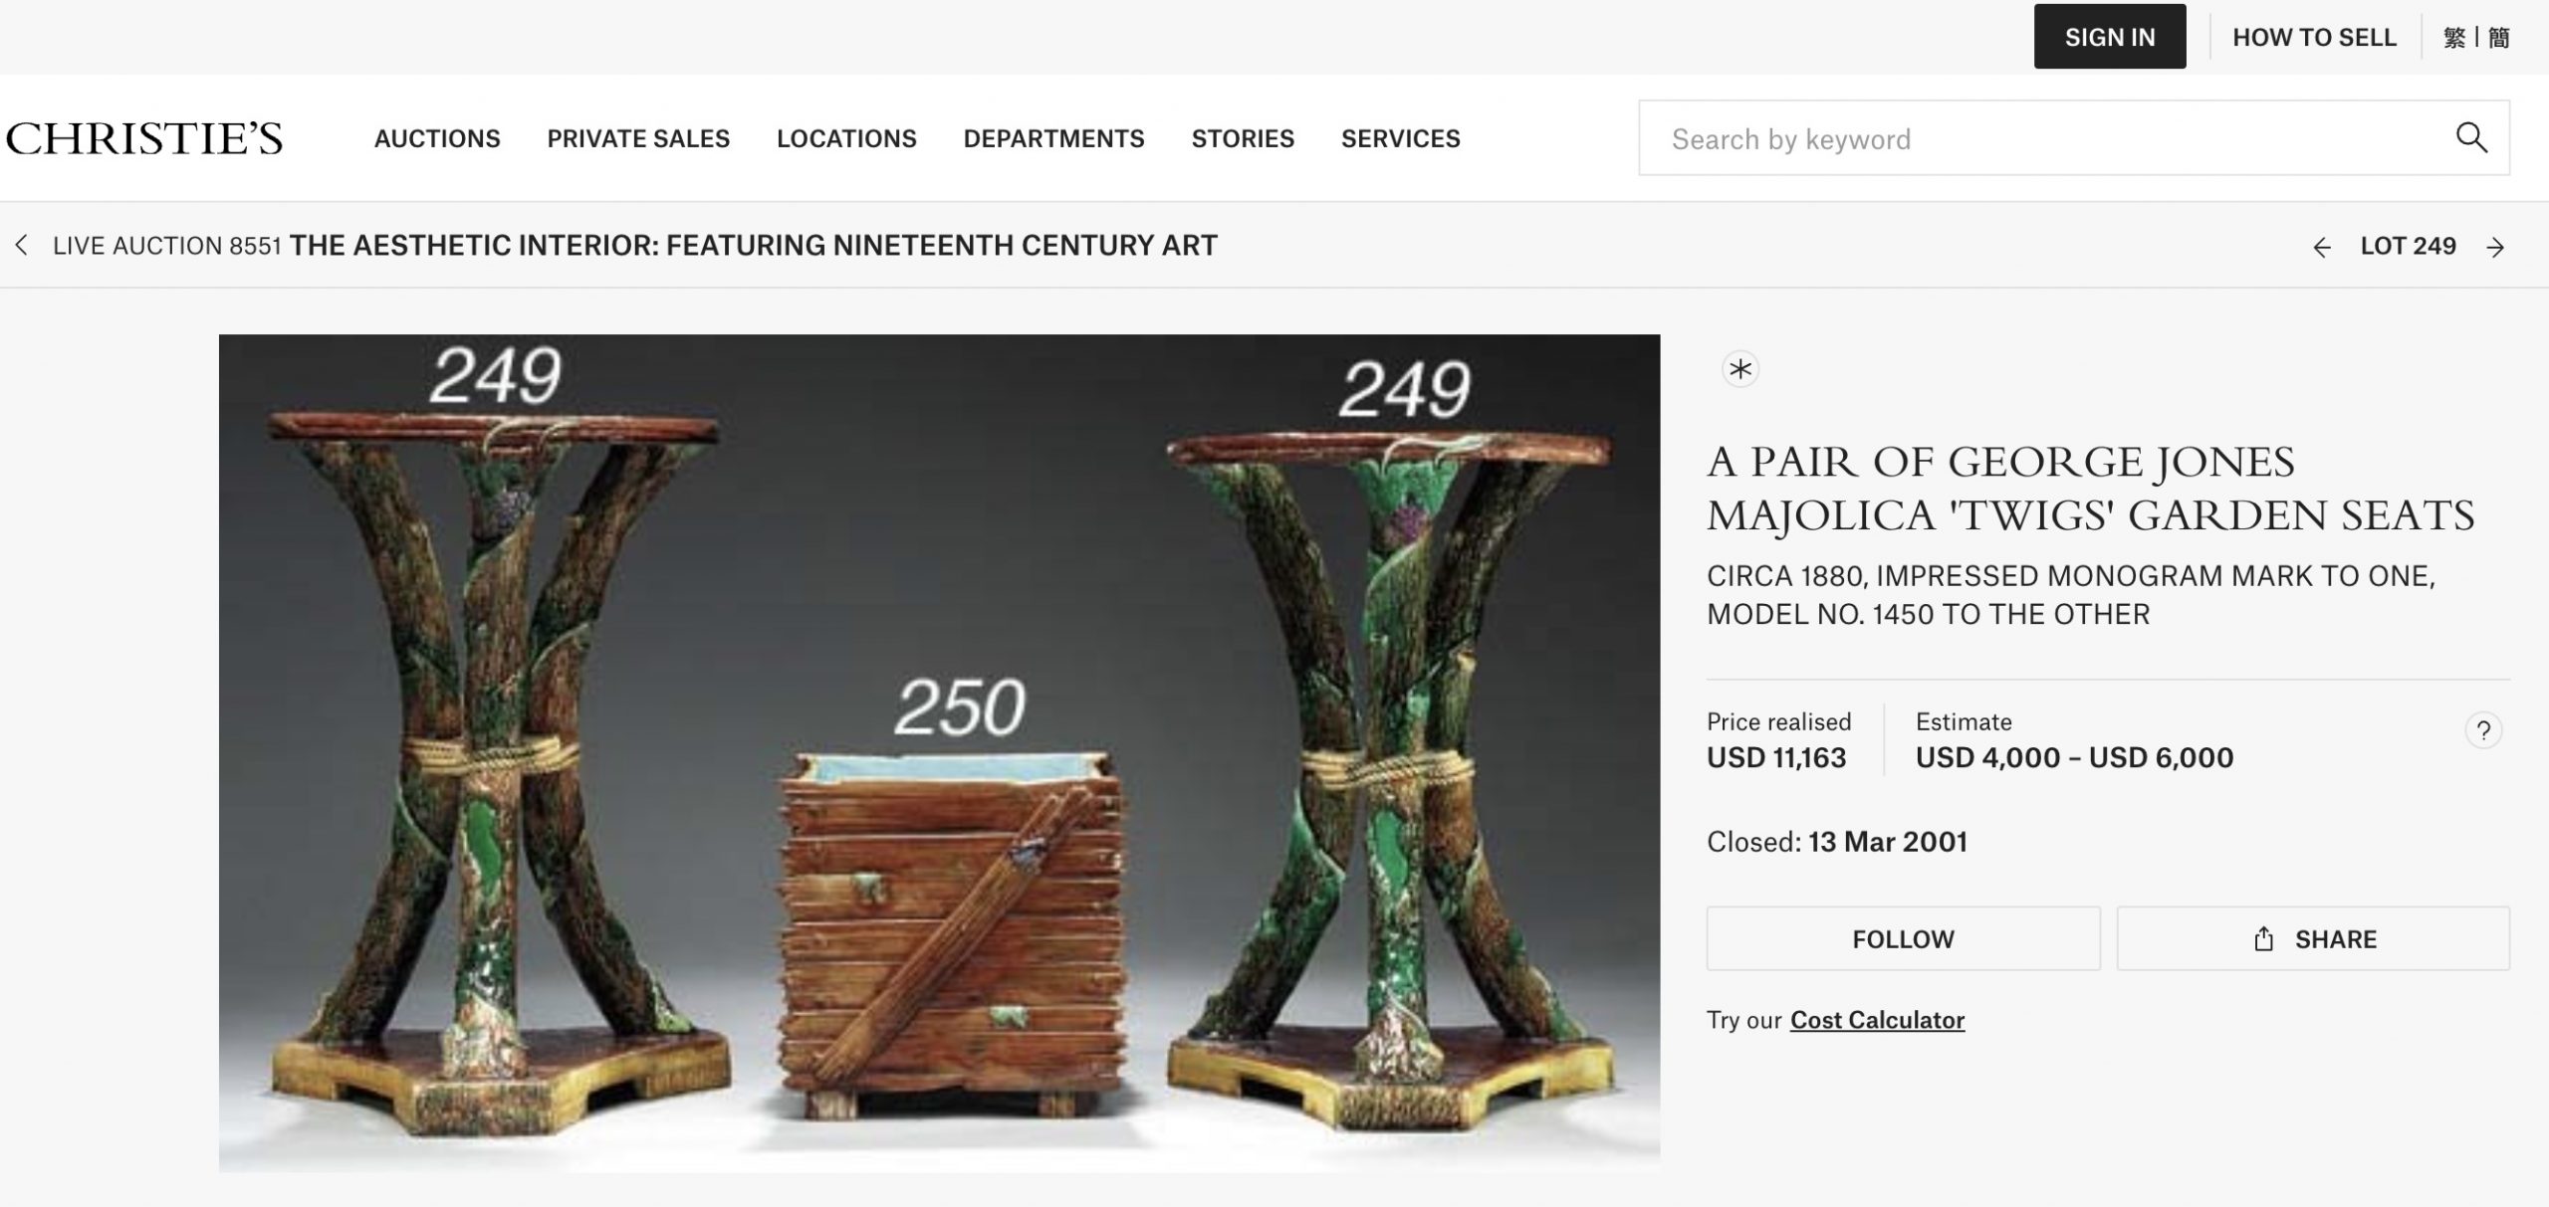This screenshot has width=2549, height=1207.
Task: Click the Sign In button
Action: pyautogui.click(x=2110, y=37)
